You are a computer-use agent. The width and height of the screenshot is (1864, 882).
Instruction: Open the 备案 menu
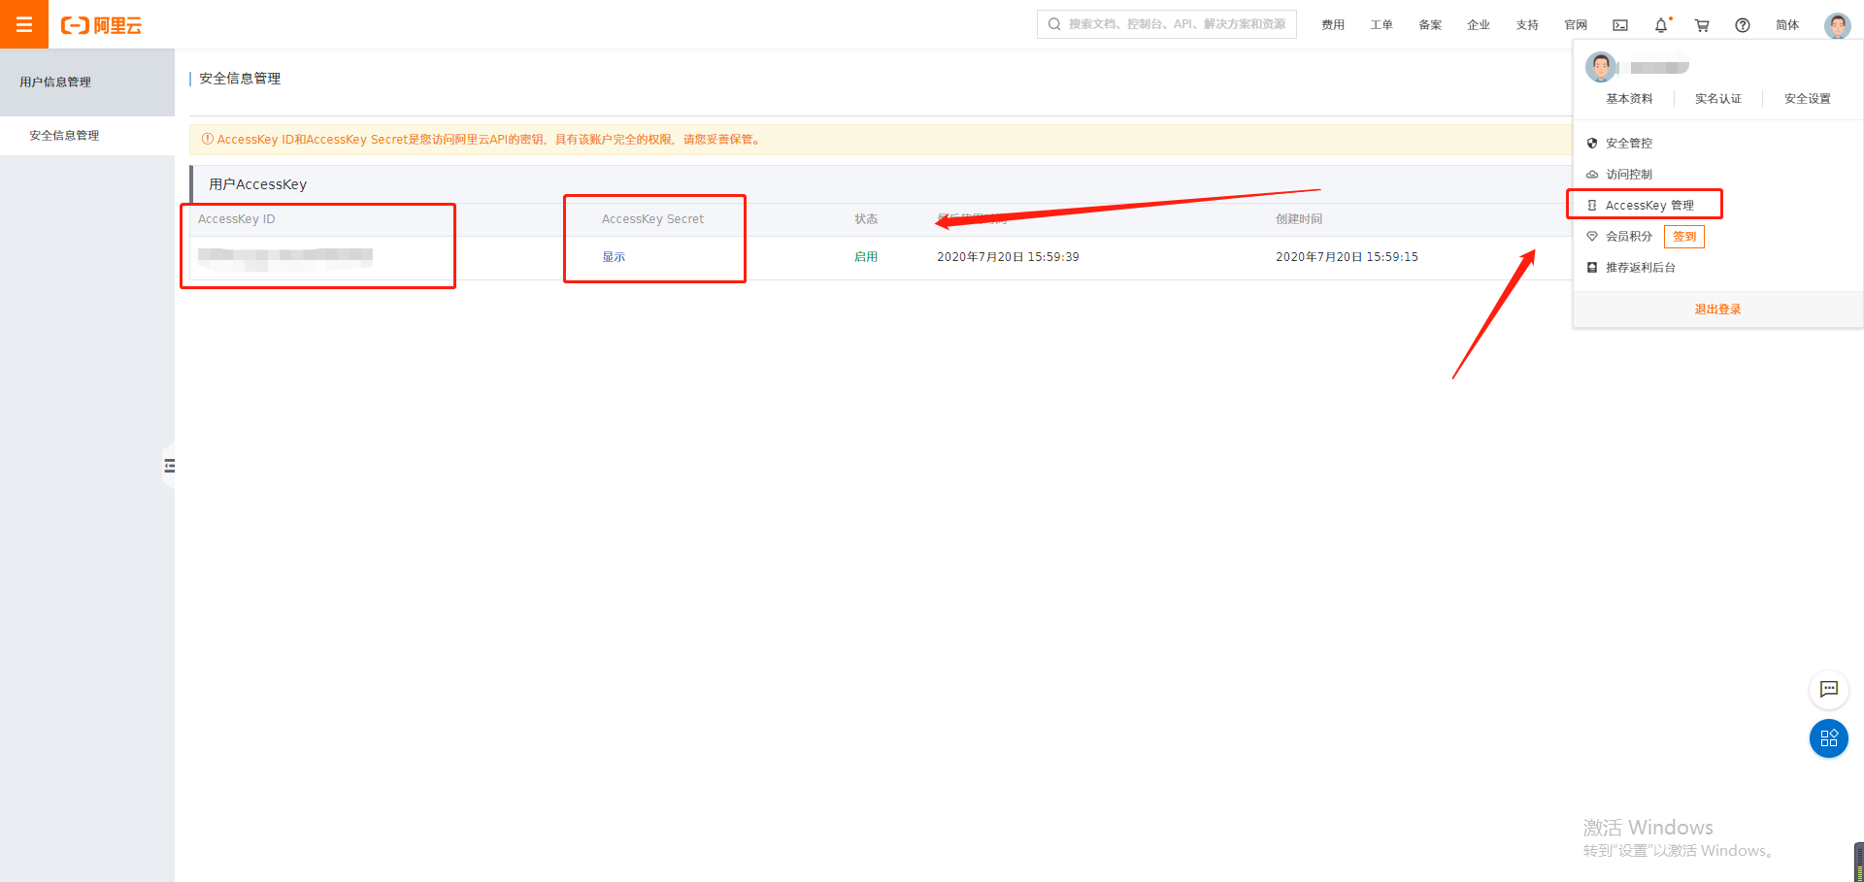[x=1430, y=25]
